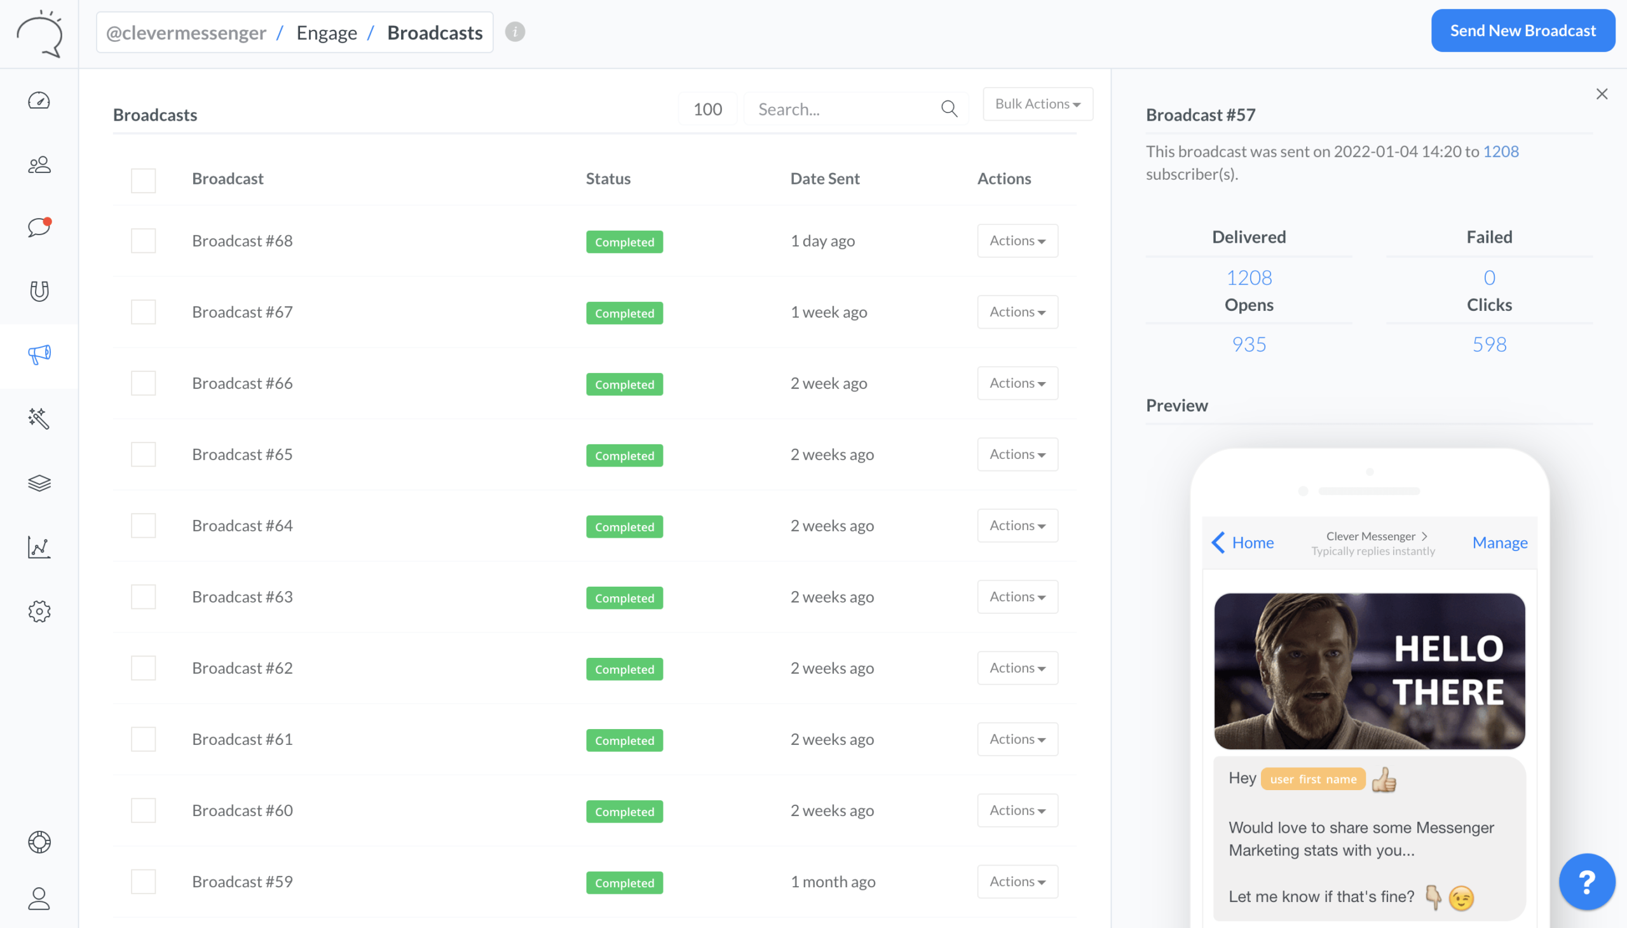This screenshot has width=1627, height=928.
Task: Open the analytics chart icon in sidebar
Action: click(39, 547)
